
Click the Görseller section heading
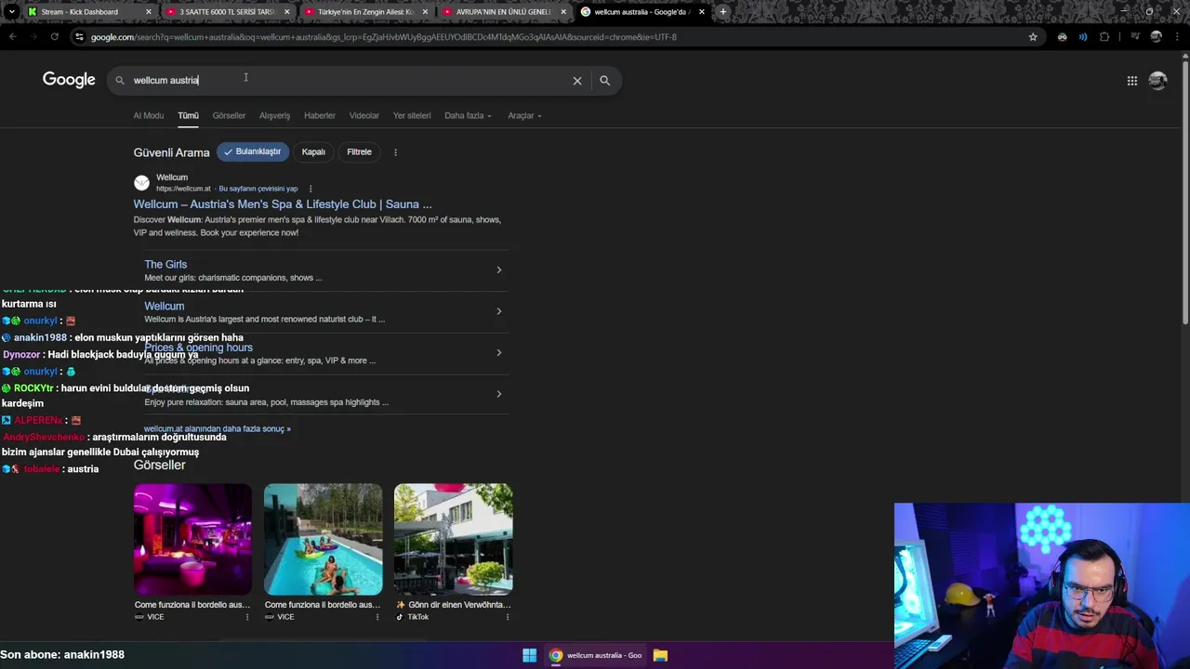159,465
